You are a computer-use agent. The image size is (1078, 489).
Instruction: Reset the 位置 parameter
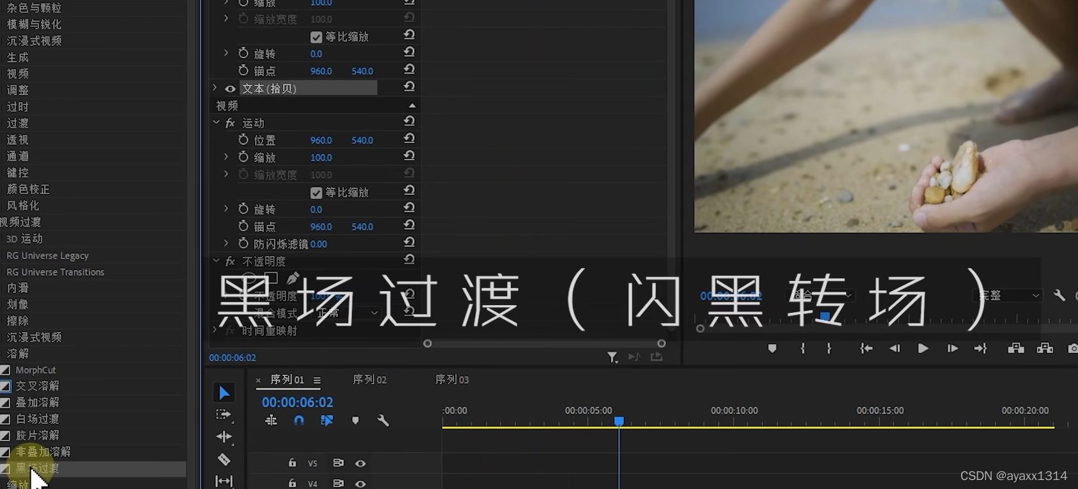point(409,139)
